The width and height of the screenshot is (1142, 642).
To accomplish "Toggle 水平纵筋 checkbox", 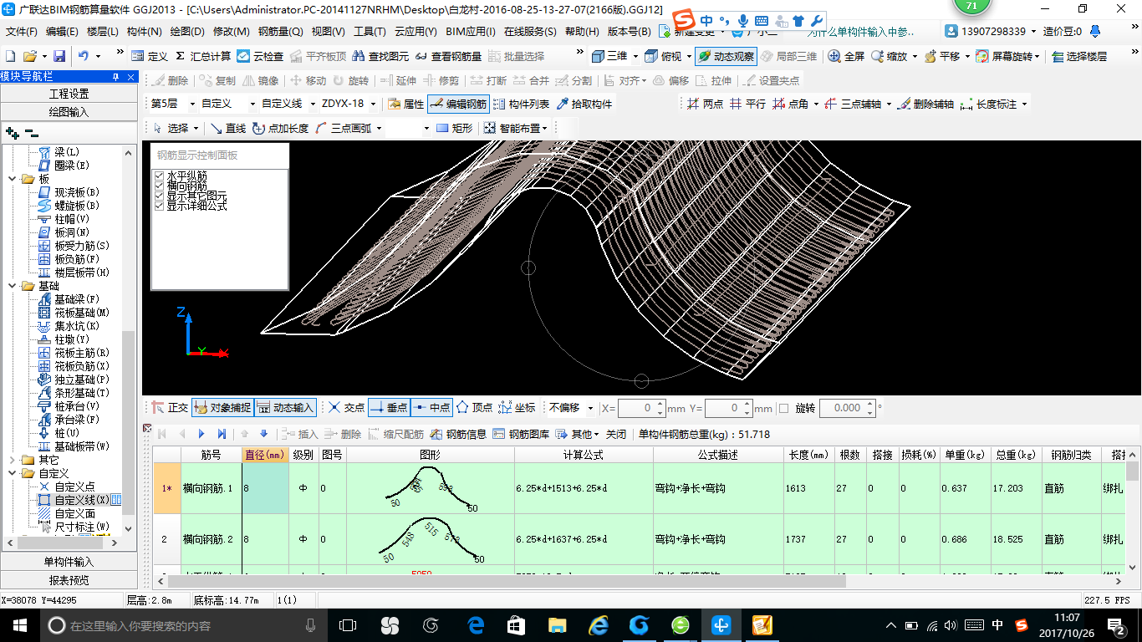I will 160,176.
